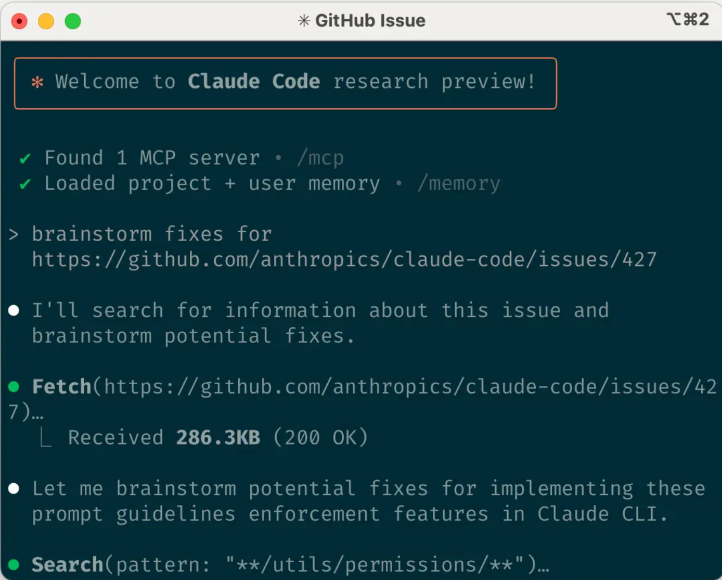This screenshot has width=722, height=580.
Task: Click the yellow minimize window button
Action: point(46,21)
